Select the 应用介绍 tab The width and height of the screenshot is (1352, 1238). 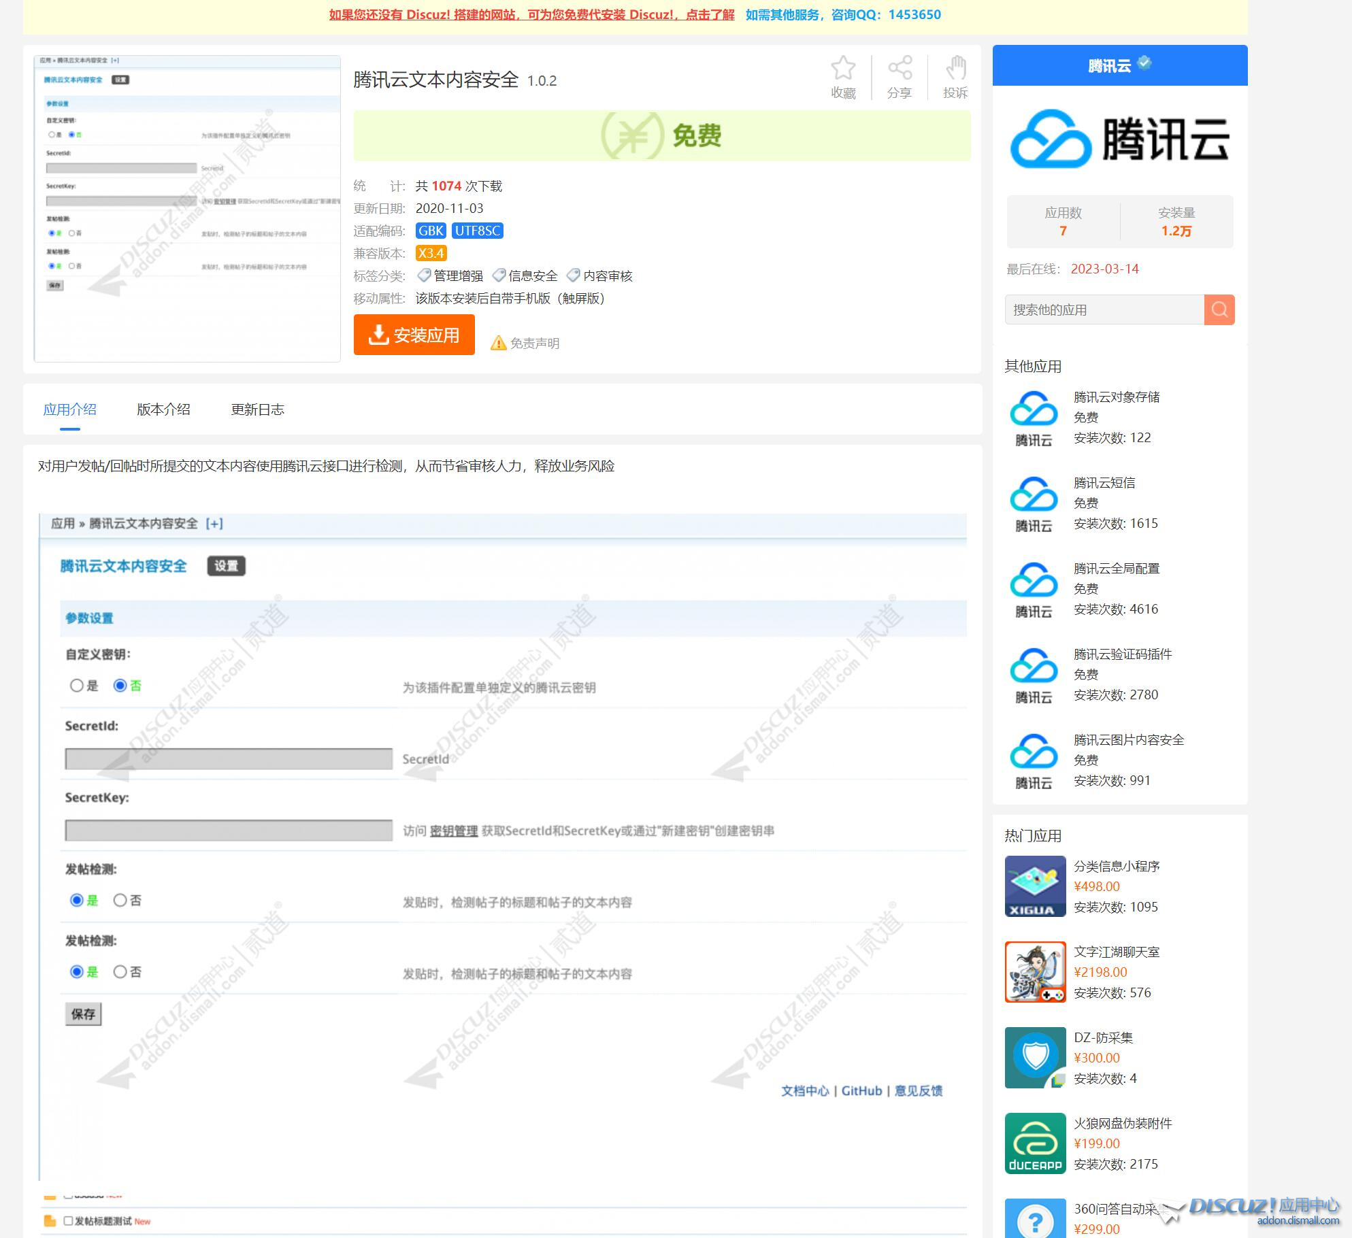69,409
